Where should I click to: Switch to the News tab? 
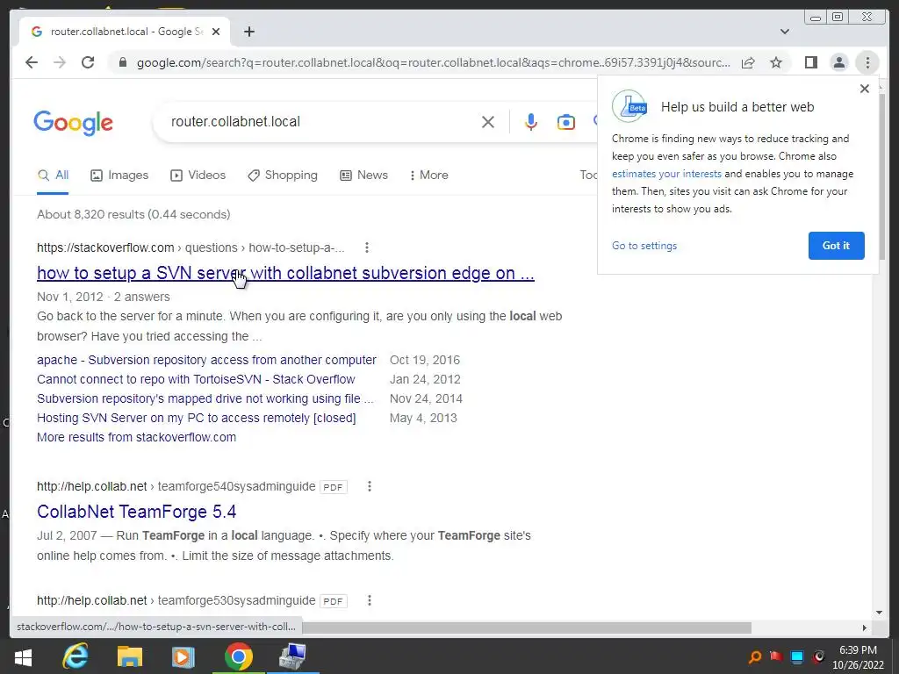363,176
